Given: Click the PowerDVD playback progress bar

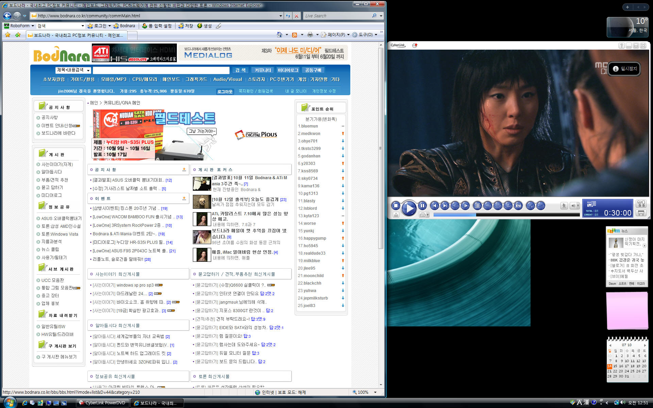Looking at the screenshot, I should [x=506, y=215].
